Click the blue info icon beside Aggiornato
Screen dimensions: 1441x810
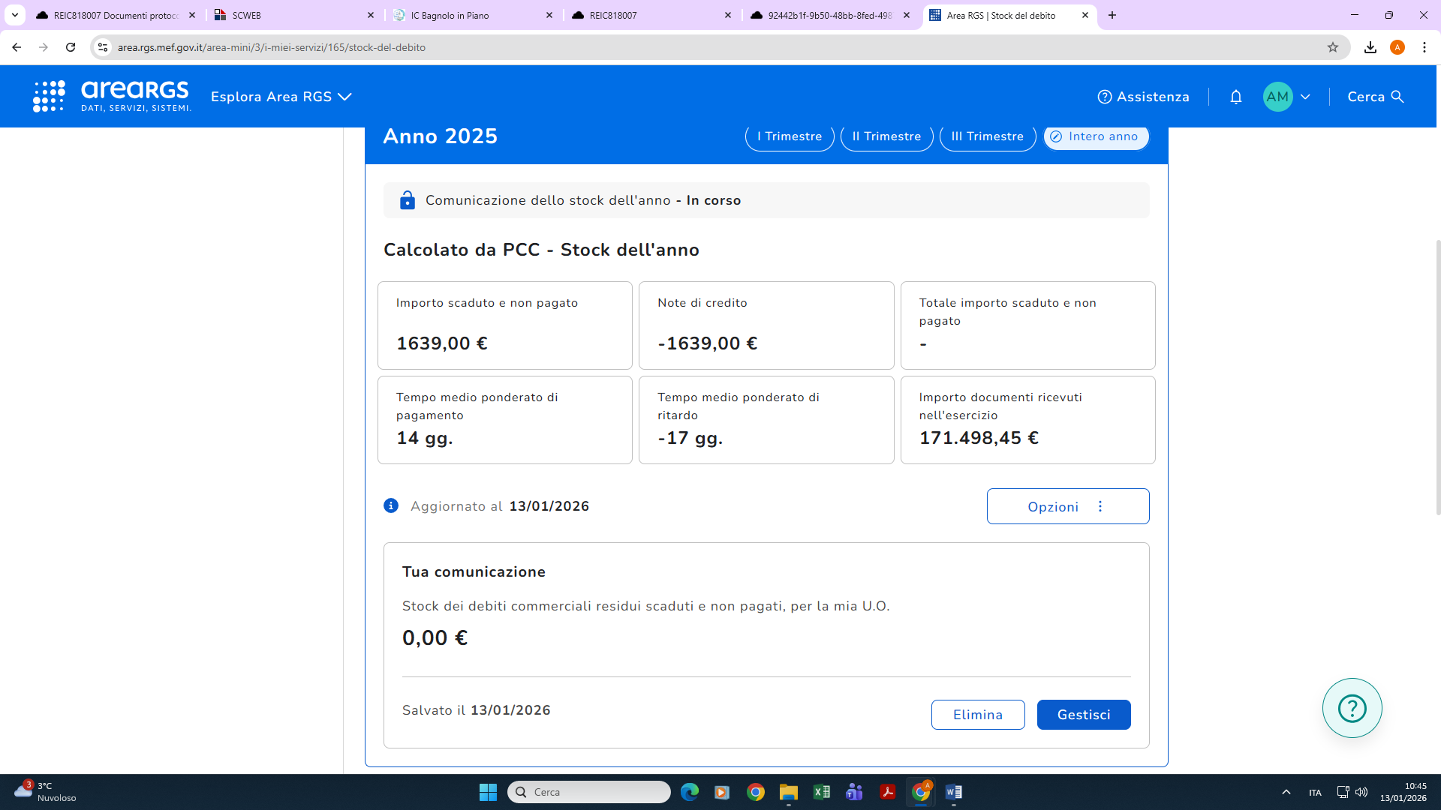coord(391,505)
